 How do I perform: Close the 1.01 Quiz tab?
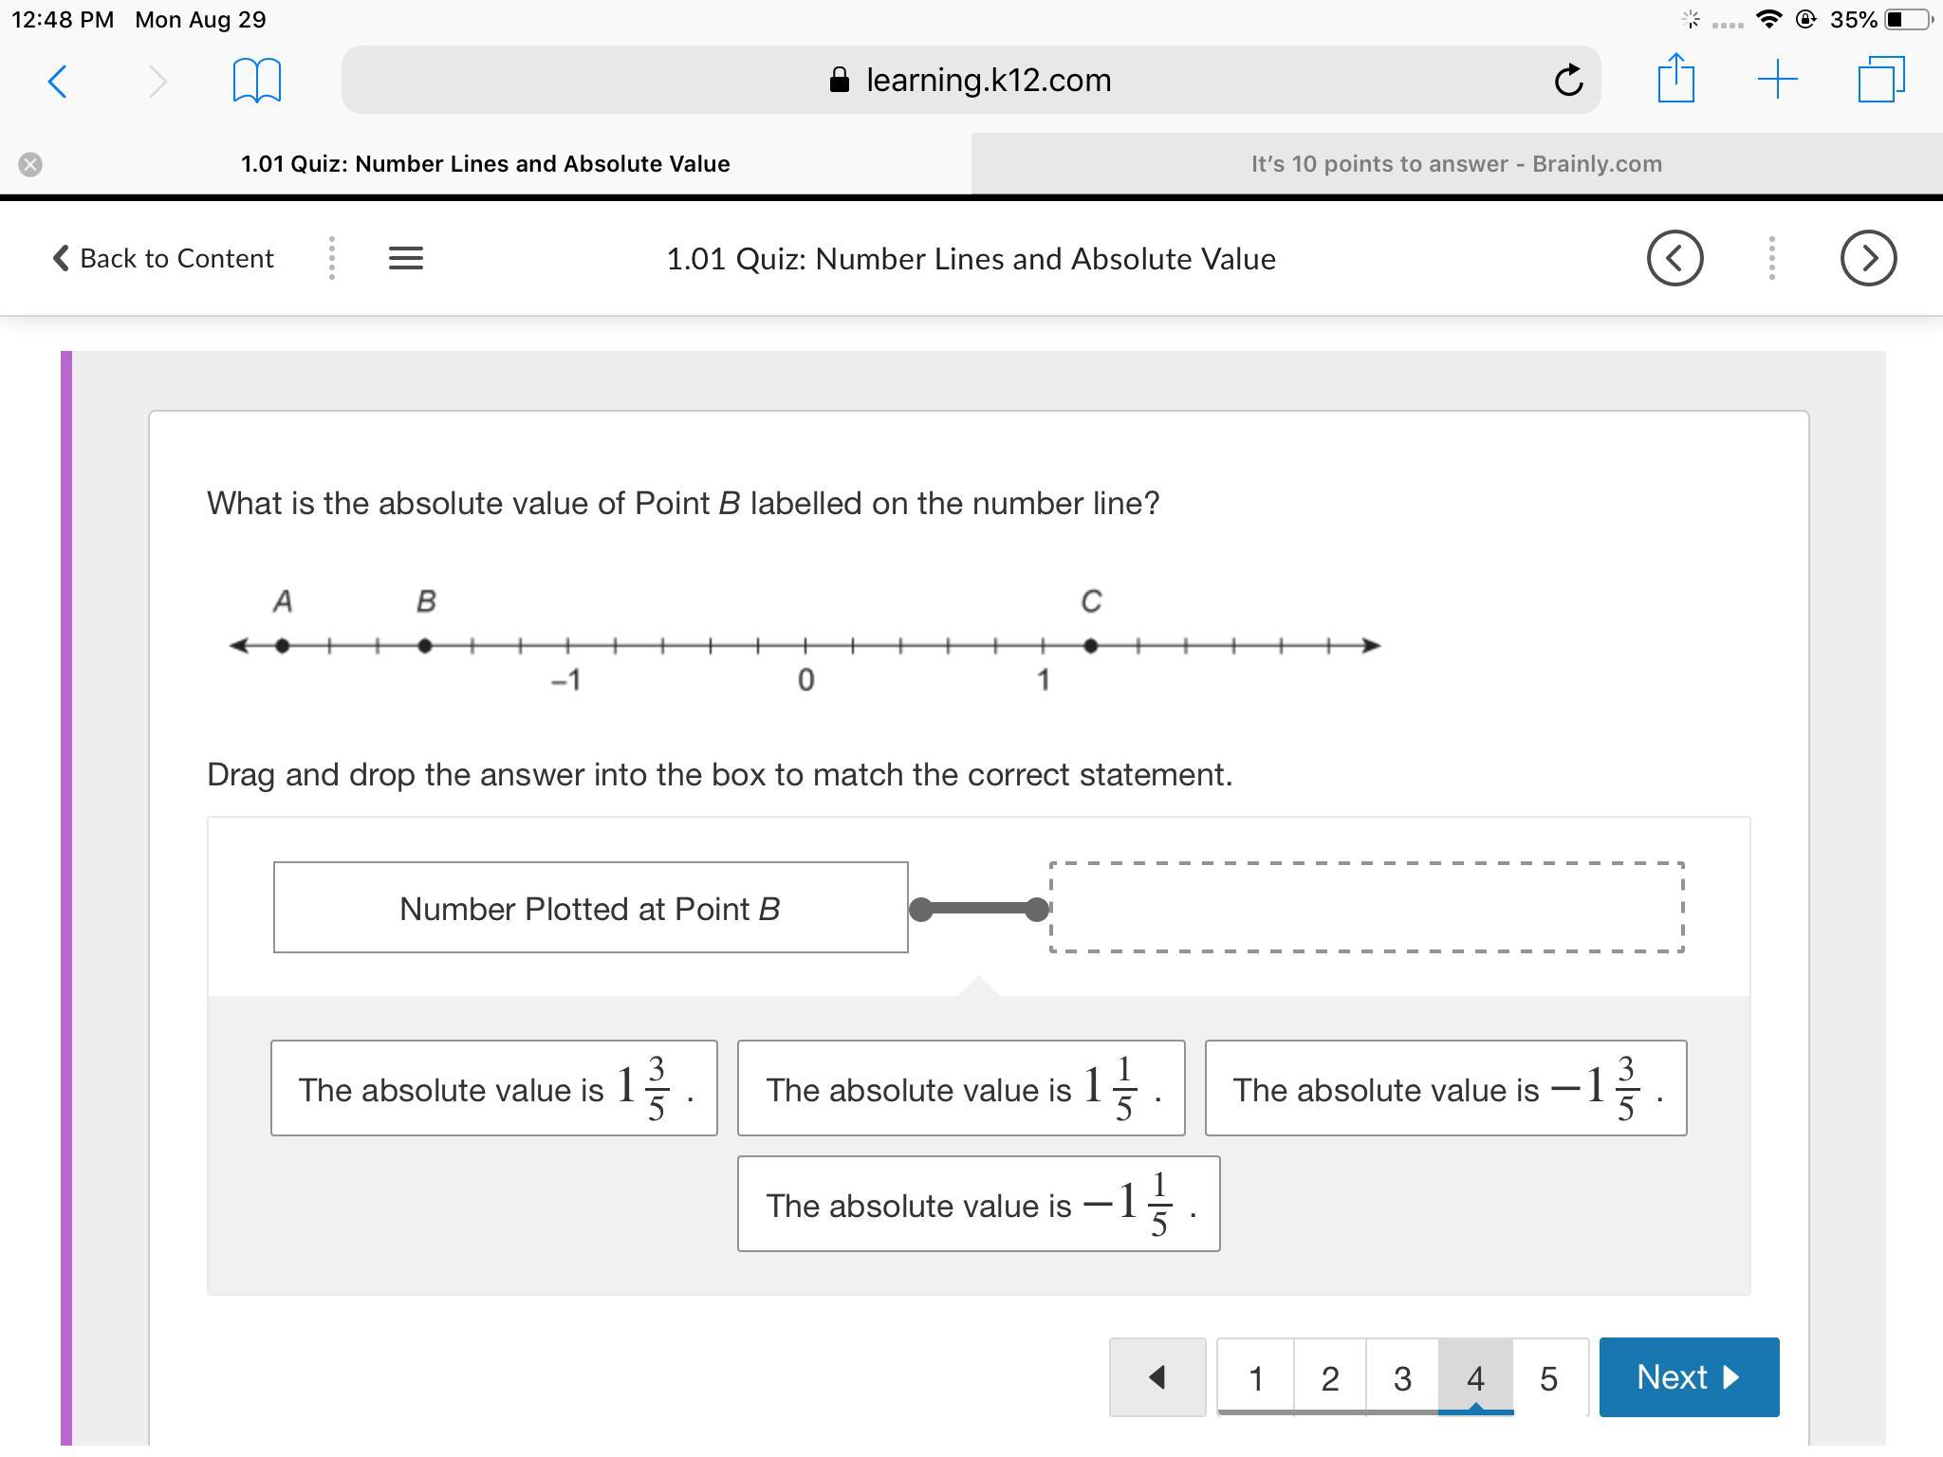30,164
